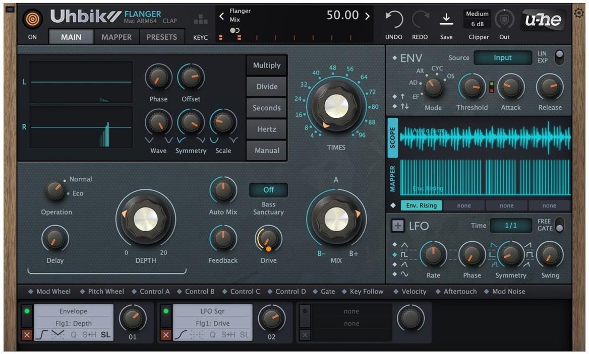Select the SCOPE vertical tab
589x354 pixels.
(392, 137)
